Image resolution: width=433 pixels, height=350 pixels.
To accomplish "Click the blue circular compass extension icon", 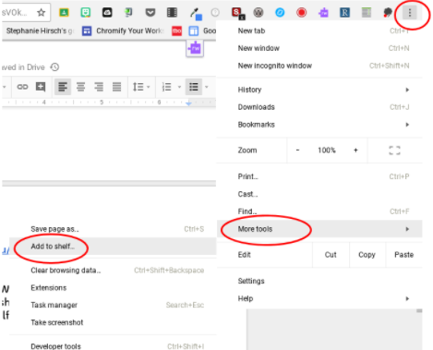I will (280, 13).
